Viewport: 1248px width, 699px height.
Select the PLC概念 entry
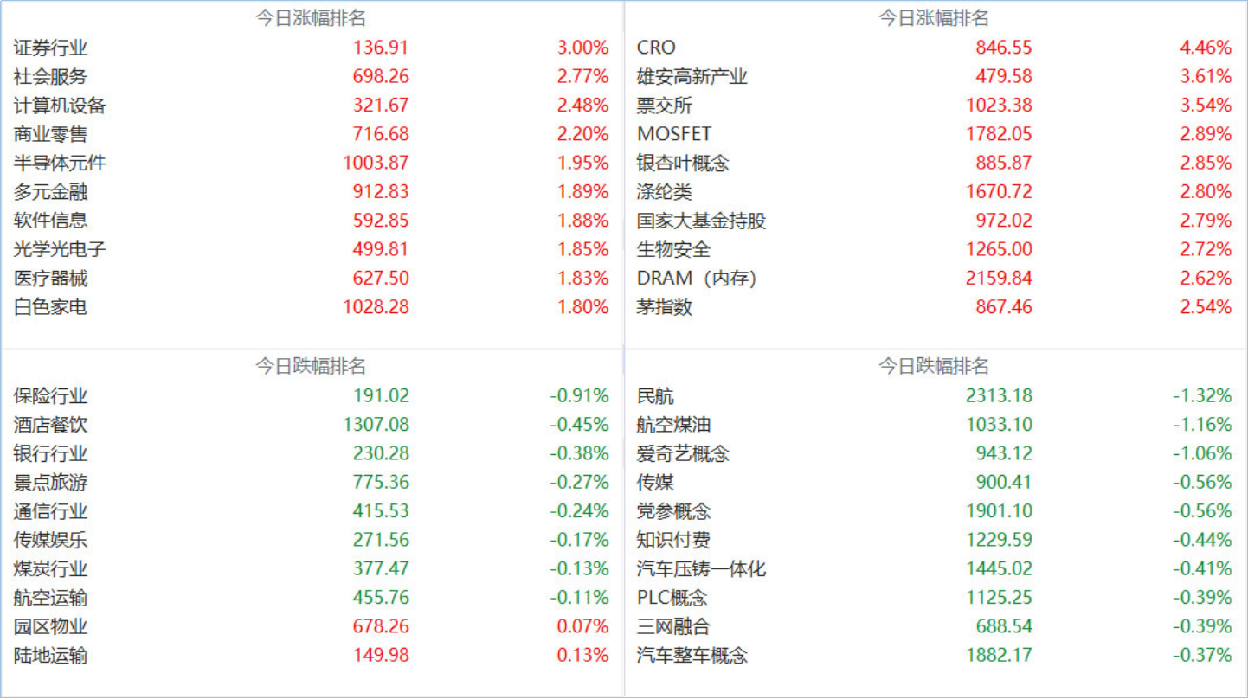coord(935,598)
